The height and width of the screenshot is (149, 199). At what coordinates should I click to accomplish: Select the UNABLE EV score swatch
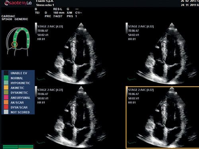tap(6, 73)
